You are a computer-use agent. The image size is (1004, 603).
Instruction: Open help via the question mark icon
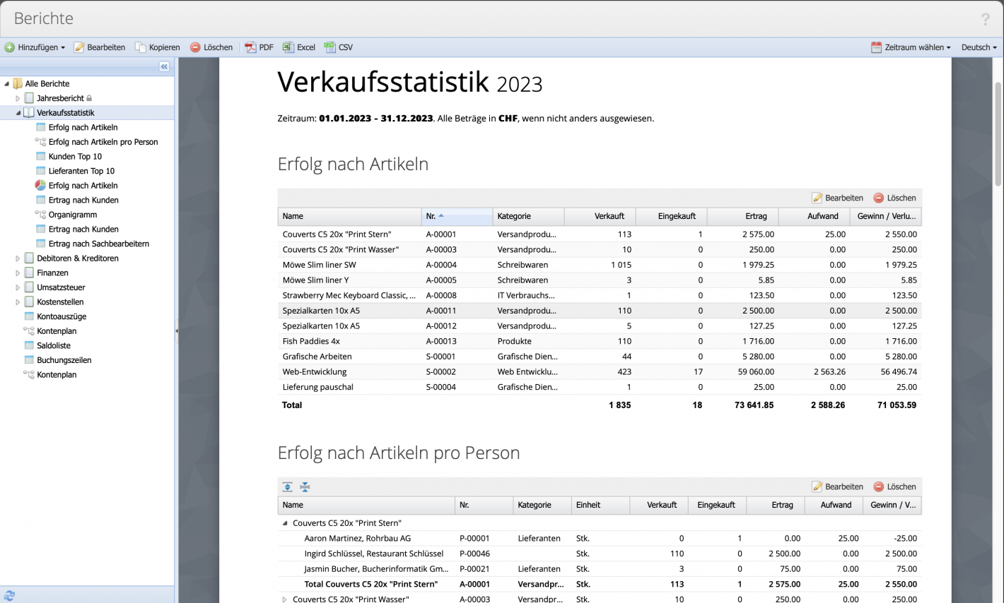pos(986,20)
